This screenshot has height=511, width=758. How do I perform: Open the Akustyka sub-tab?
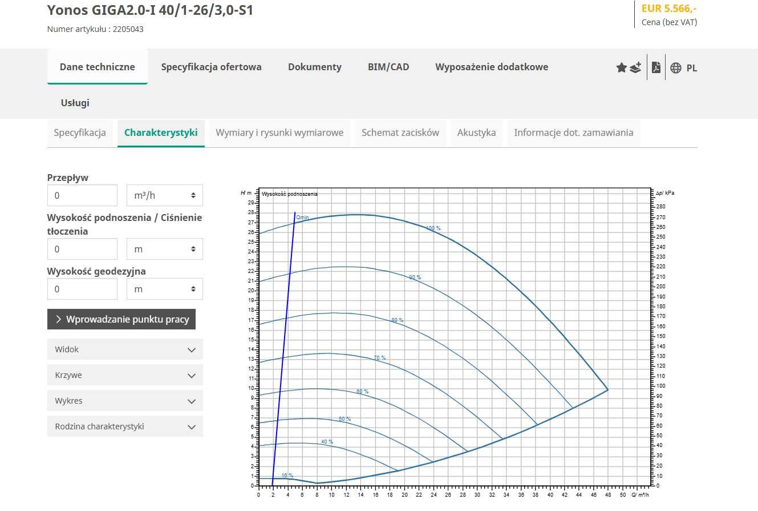point(476,133)
